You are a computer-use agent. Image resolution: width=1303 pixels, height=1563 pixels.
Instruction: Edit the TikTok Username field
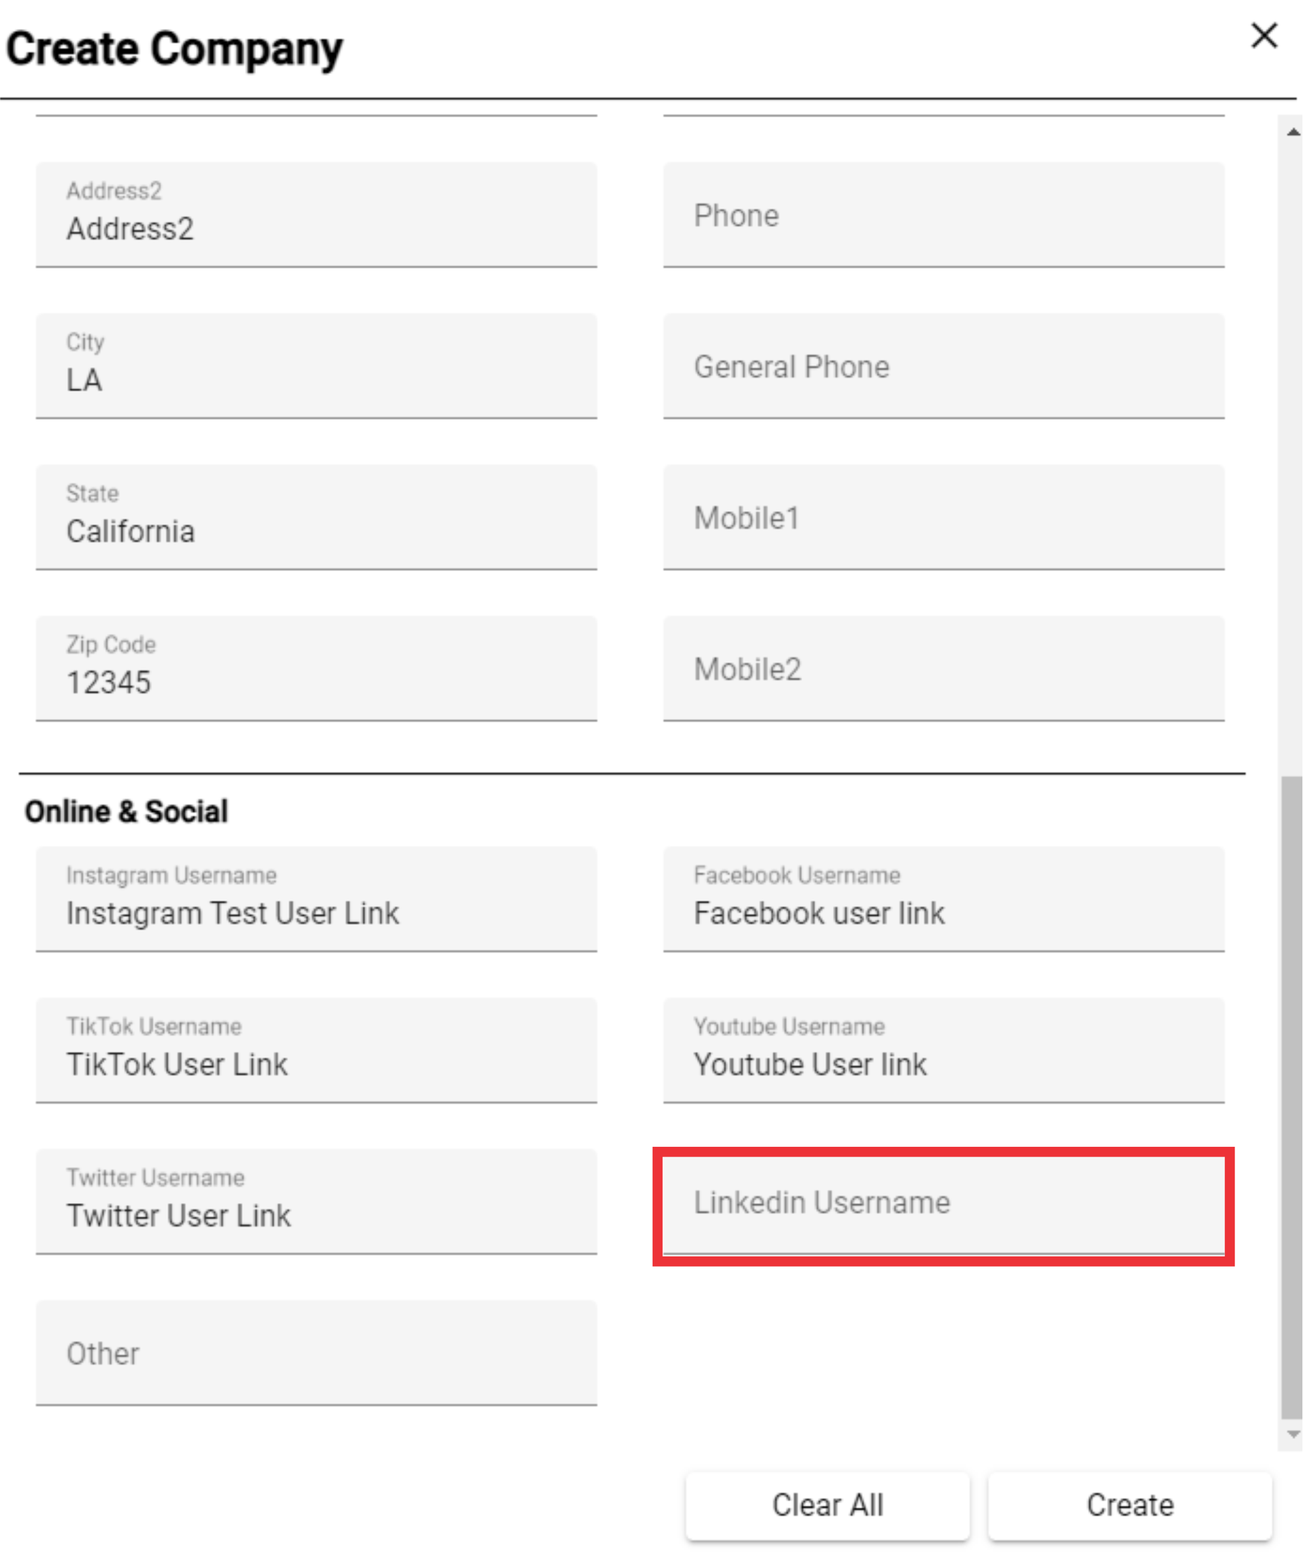(x=316, y=1051)
